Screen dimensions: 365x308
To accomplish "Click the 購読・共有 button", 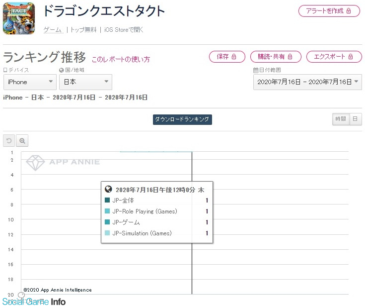I will tap(276, 57).
